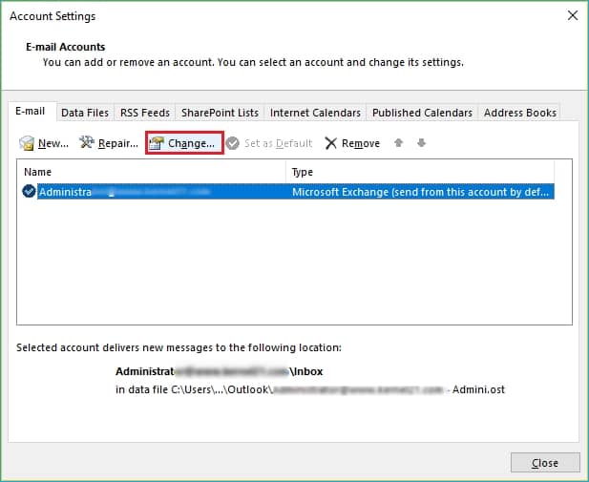Image resolution: width=589 pixels, height=482 pixels.
Task: Click the data file path ending Admini.ost
Action: (x=310, y=389)
